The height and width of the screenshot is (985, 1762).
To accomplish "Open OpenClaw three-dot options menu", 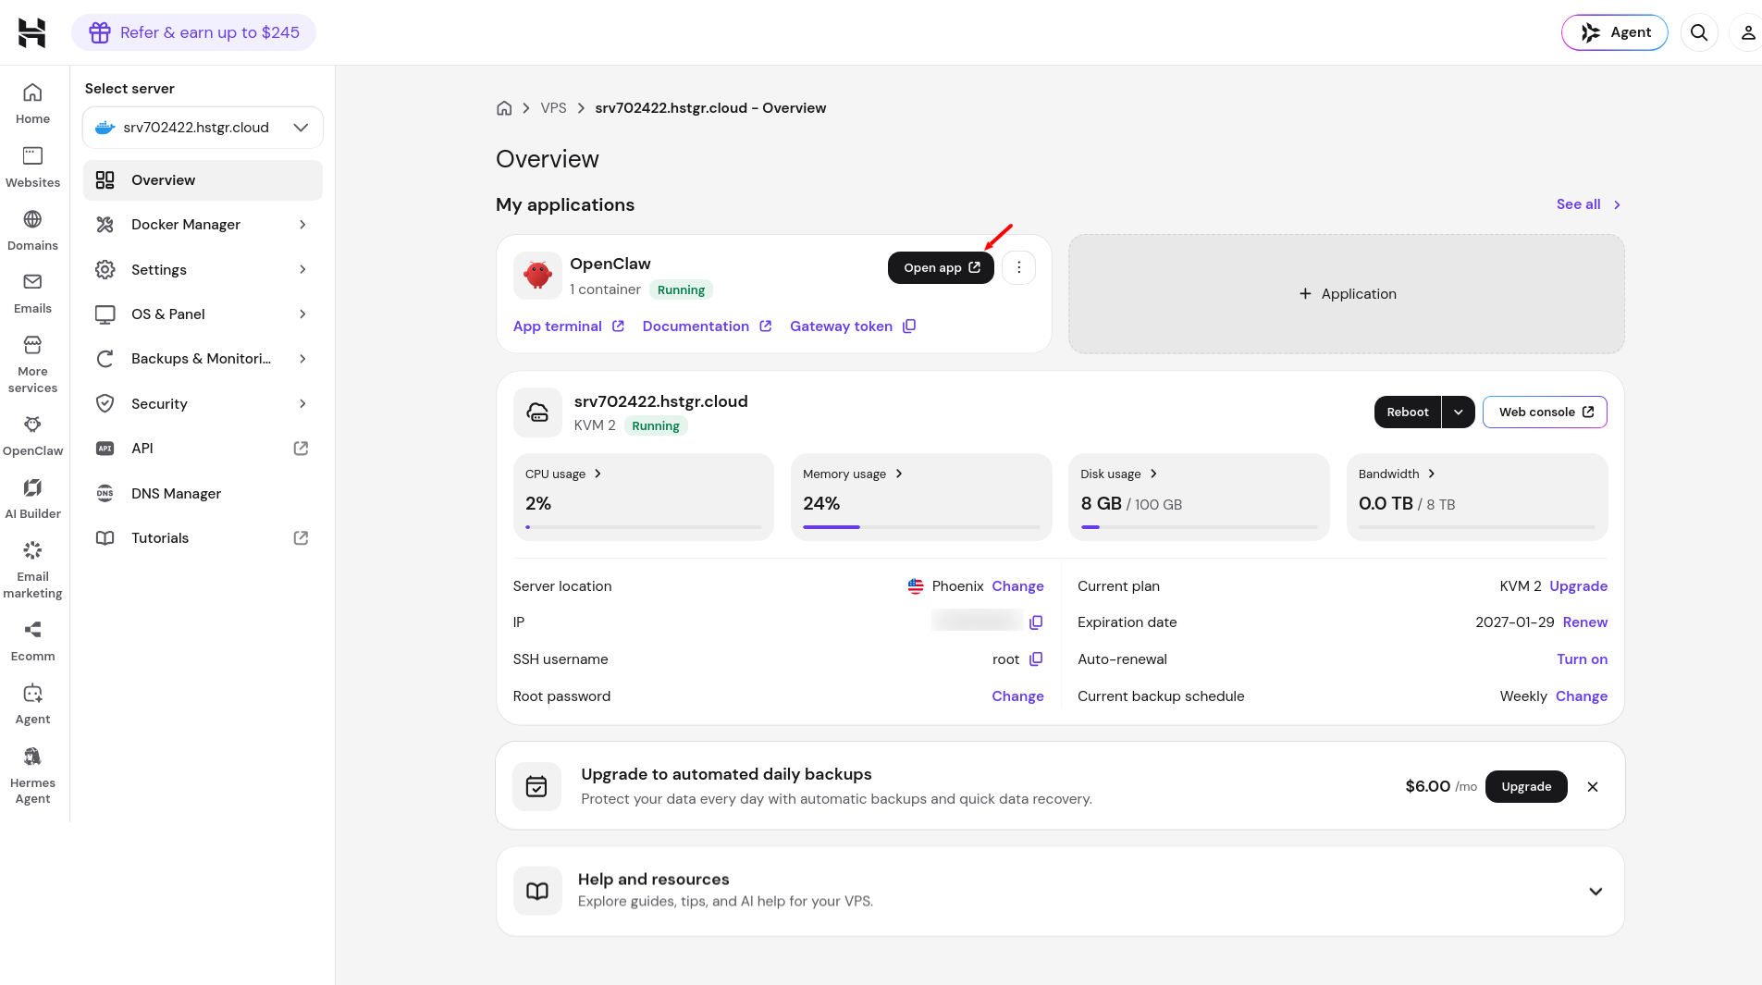I will [1018, 268].
